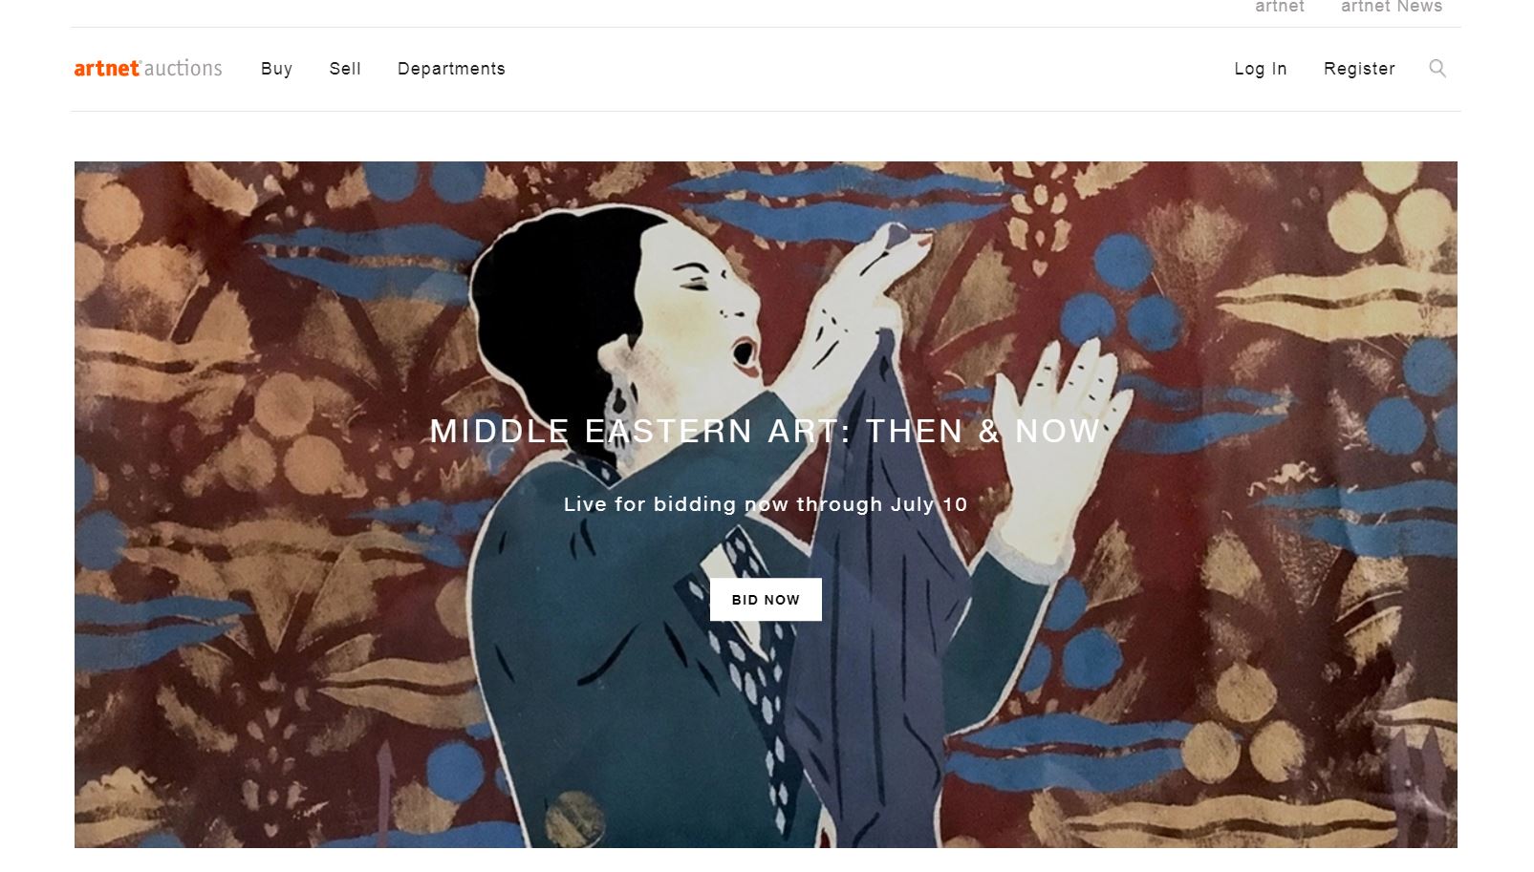
Task: Open the Buy menu
Action: (276, 69)
